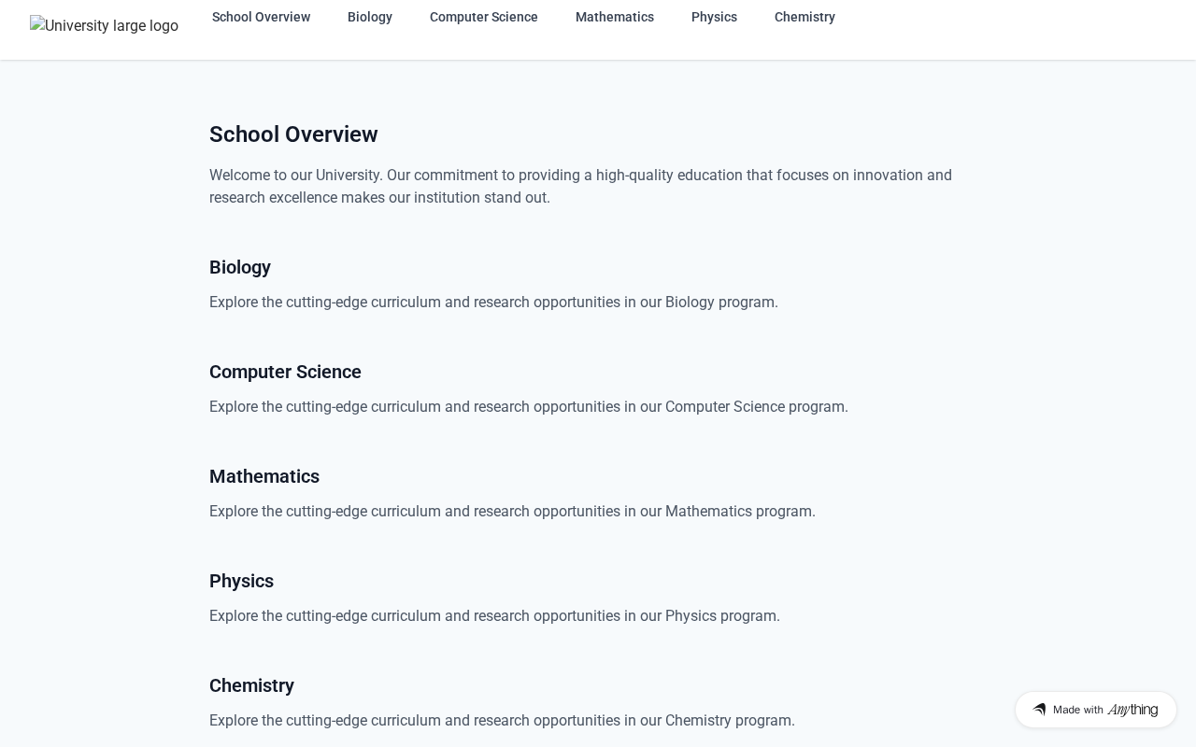Select Chemistry in the top navigation
The width and height of the screenshot is (1196, 747).
click(804, 17)
